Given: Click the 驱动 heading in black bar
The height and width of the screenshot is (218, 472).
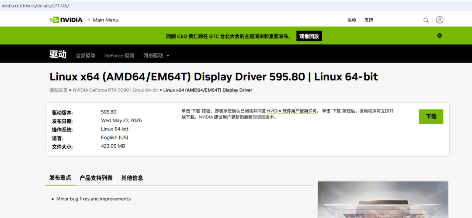Looking at the screenshot, I should (x=58, y=54).
